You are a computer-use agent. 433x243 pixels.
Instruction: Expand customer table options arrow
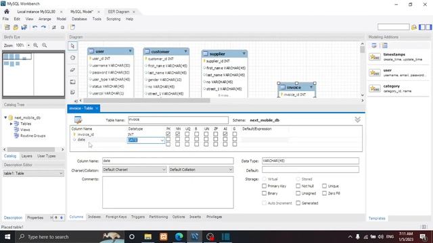tap(186, 51)
